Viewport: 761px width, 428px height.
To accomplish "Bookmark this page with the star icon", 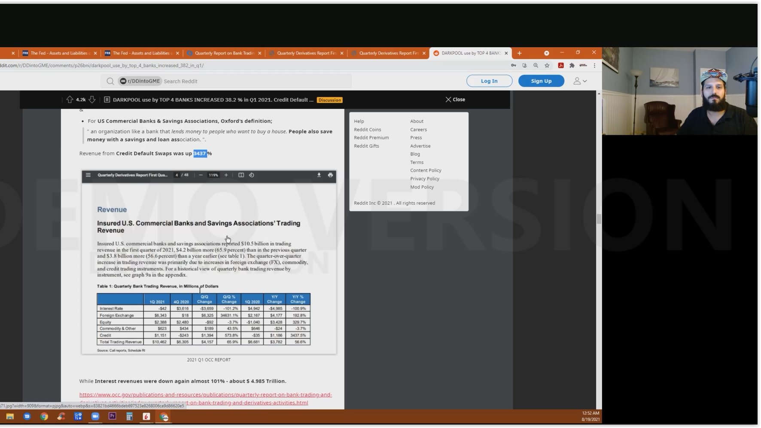I will (547, 65).
